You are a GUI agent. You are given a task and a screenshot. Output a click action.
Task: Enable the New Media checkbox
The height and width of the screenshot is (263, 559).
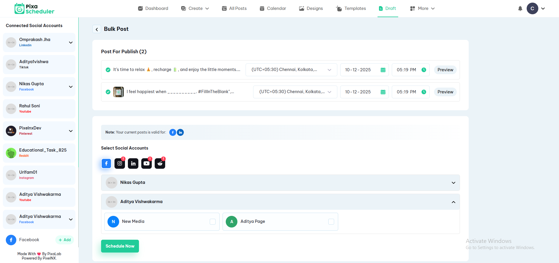click(x=212, y=221)
